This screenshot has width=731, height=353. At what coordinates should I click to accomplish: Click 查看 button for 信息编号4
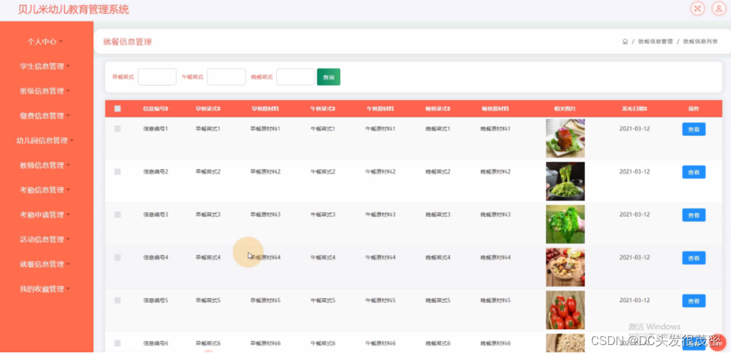694,258
